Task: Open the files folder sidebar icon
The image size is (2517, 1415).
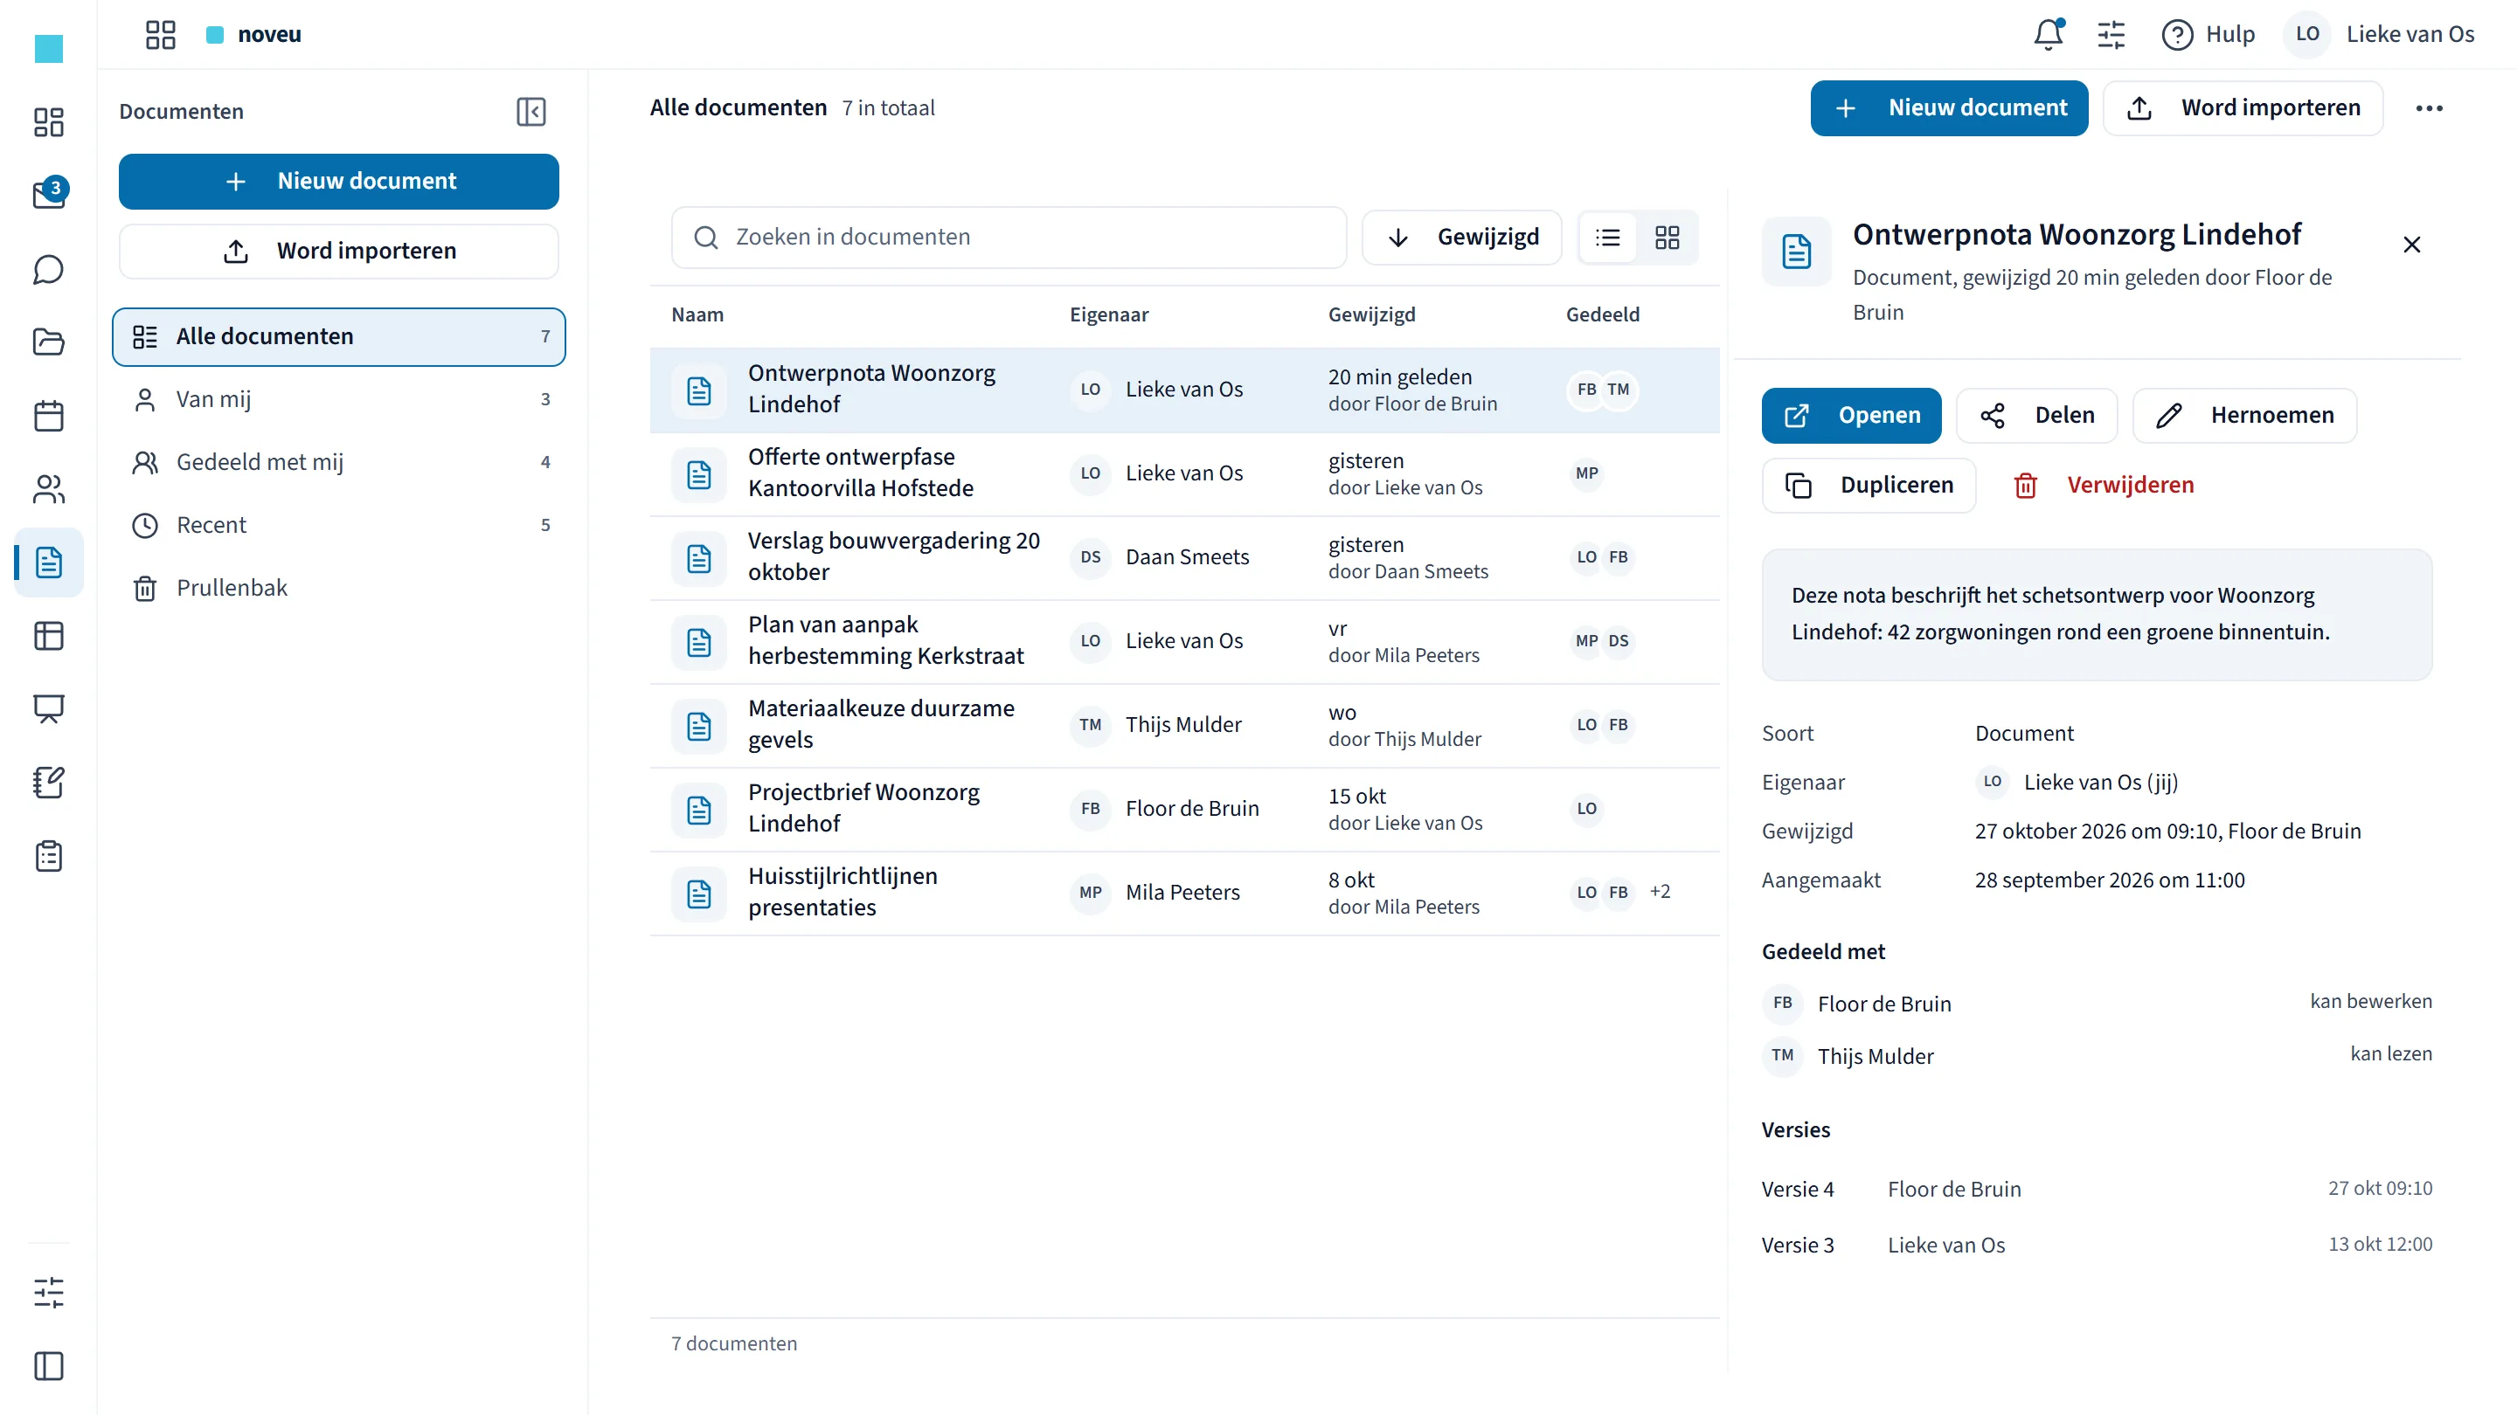Action: coord(49,342)
